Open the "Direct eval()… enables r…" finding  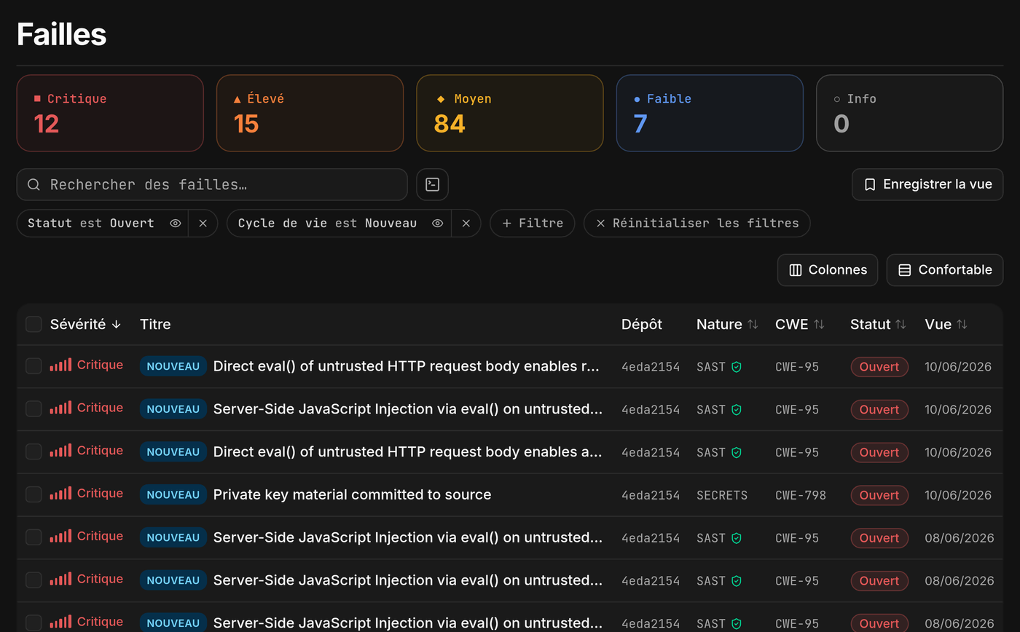click(x=407, y=366)
